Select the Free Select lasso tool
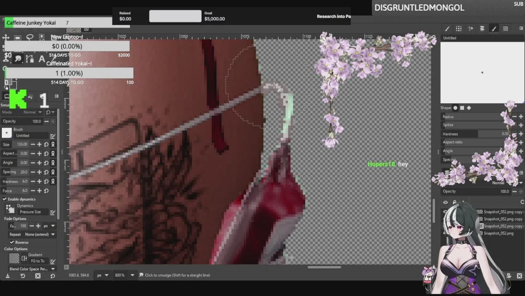This screenshot has width=525, height=296. pyautogui.click(x=30, y=37)
